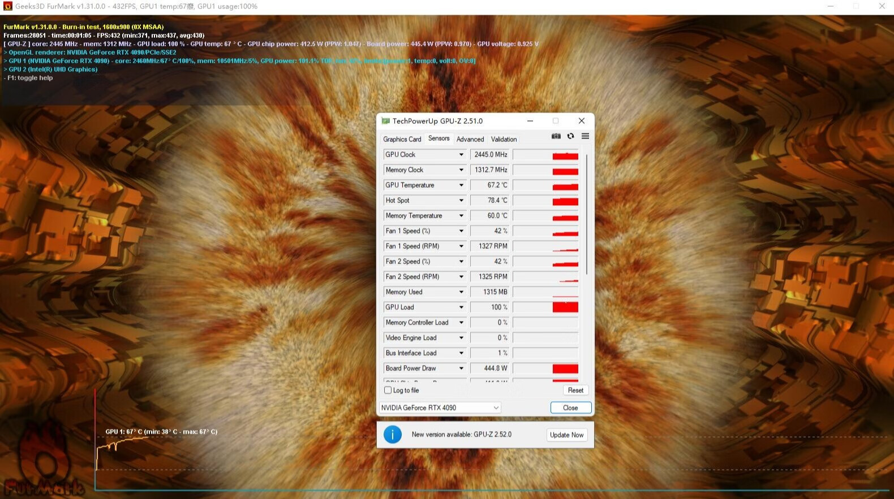Enable the Log to file checkbox

click(388, 390)
